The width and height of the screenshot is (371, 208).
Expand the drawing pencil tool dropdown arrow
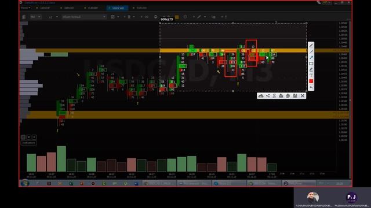(205, 17)
